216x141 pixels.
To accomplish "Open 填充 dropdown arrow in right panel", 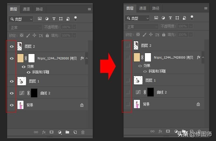I will (x=191, y=35).
